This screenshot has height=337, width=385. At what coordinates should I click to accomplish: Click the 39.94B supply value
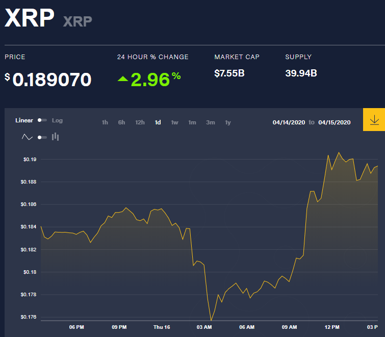pyautogui.click(x=301, y=73)
